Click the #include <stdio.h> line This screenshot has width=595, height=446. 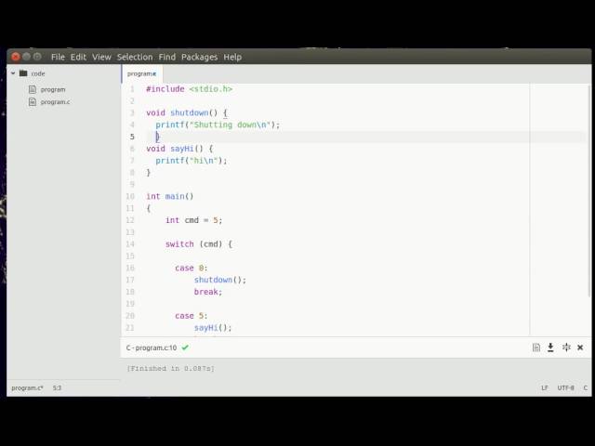(x=190, y=89)
